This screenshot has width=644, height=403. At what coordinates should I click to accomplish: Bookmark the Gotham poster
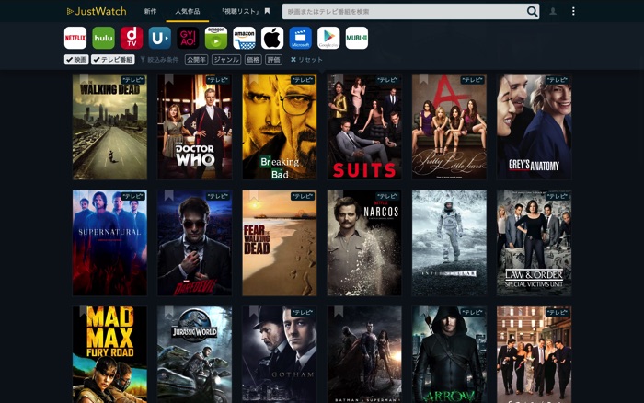click(x=254, y=311)
